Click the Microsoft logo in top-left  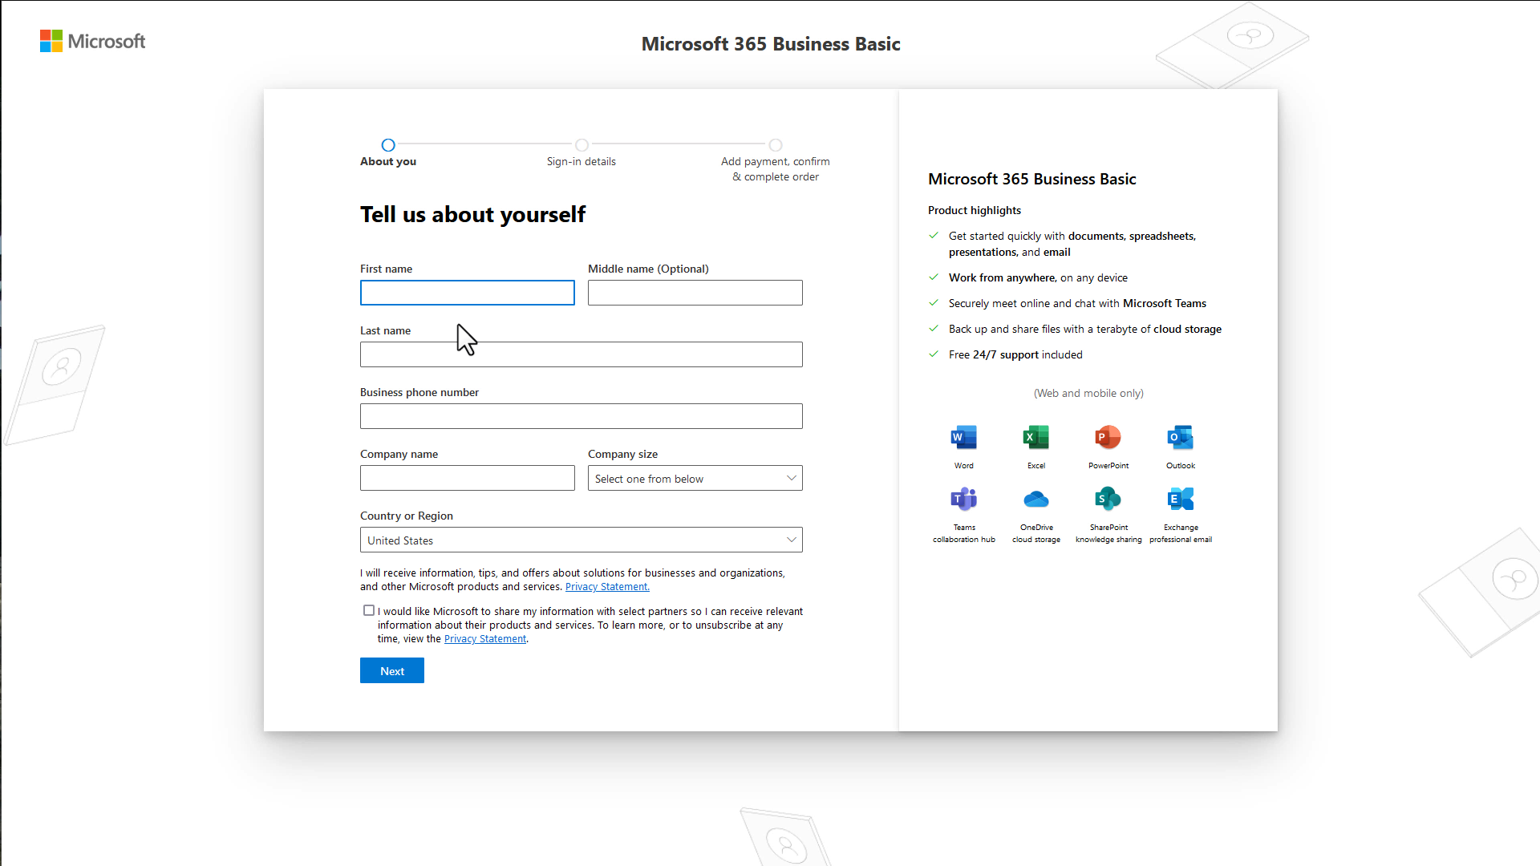(x=94, y=41)
